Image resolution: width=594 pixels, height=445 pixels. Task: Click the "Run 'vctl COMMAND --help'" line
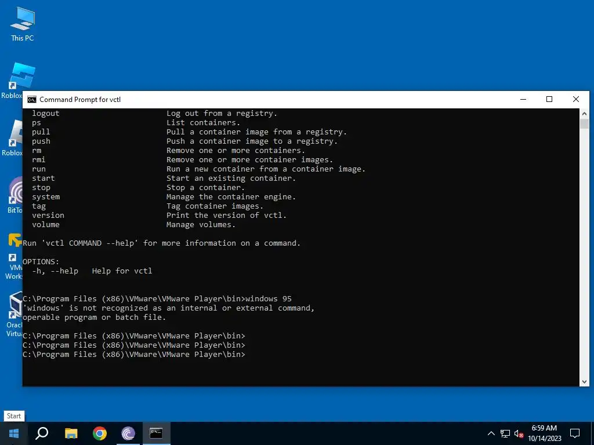point(162,243)
